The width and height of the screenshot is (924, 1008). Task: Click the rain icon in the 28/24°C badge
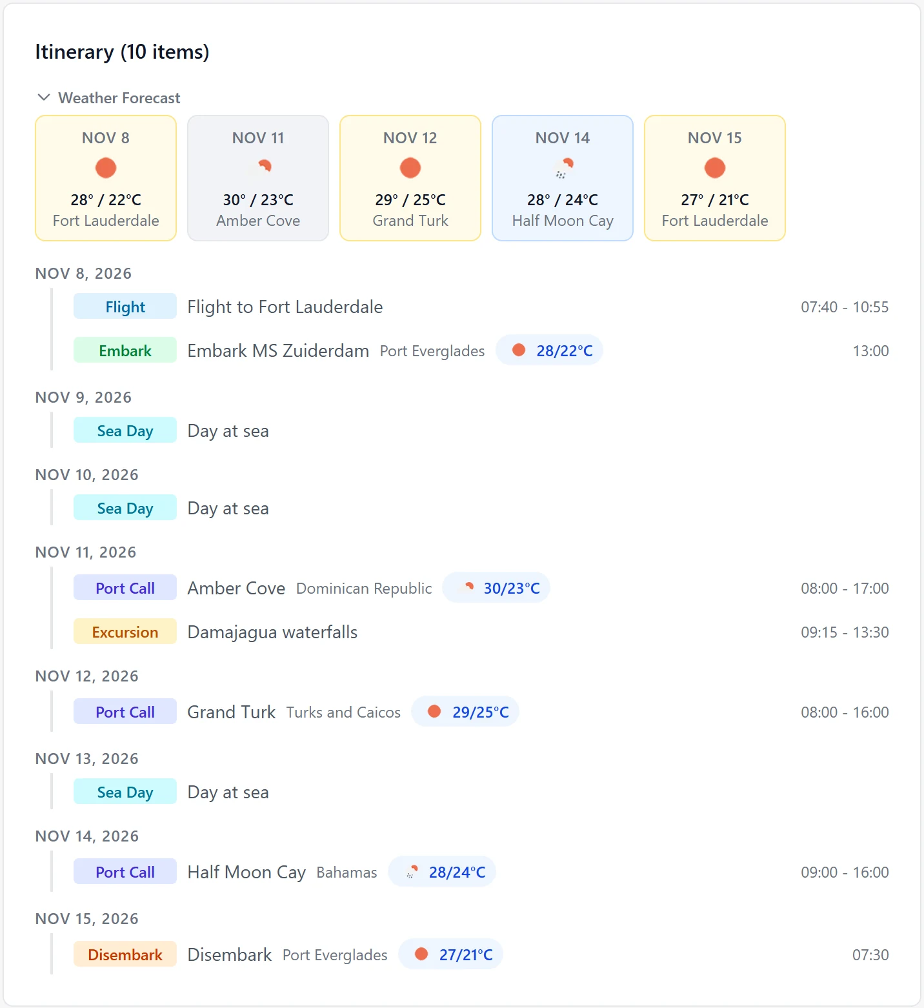412,872
